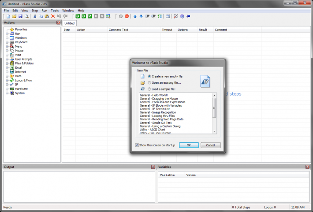Click the red X Delete icon
This screenshot has height=212, width=313.
coord(53,16)
